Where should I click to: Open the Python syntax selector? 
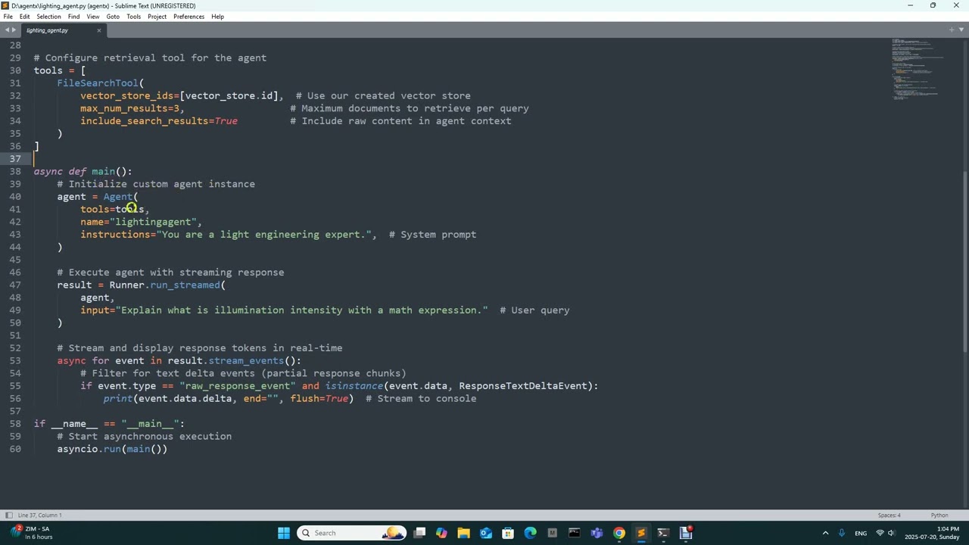click(939, 515)
